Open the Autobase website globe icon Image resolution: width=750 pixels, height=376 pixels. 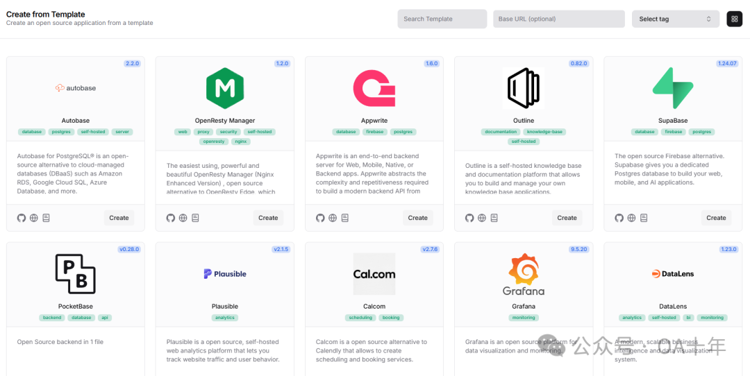pos(33,218)
